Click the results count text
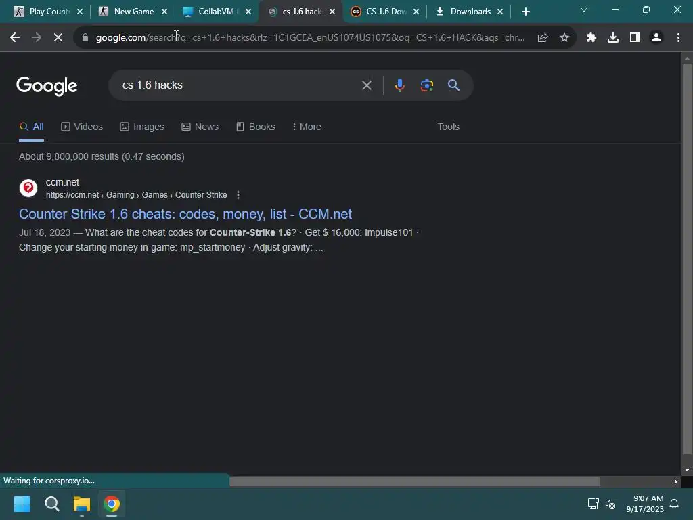The width and height of the screenshot is (693, 520). pos(102,156)
